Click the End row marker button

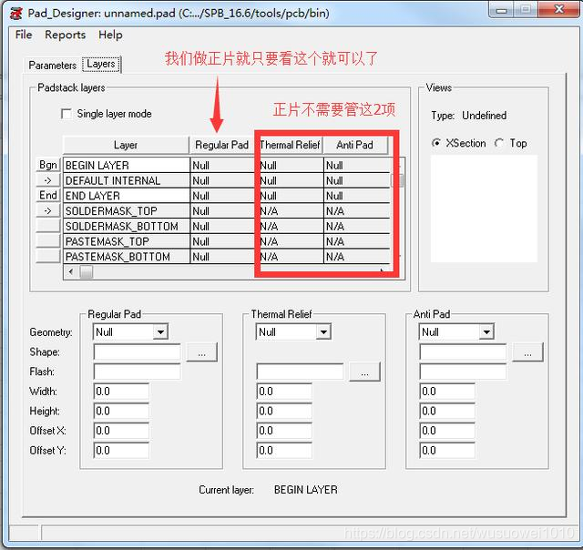pos(48,195)
